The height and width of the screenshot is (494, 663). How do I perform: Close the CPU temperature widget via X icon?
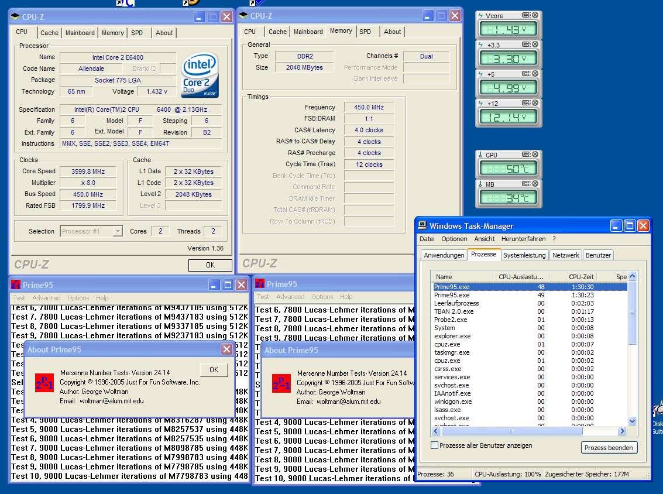[535, 155]
